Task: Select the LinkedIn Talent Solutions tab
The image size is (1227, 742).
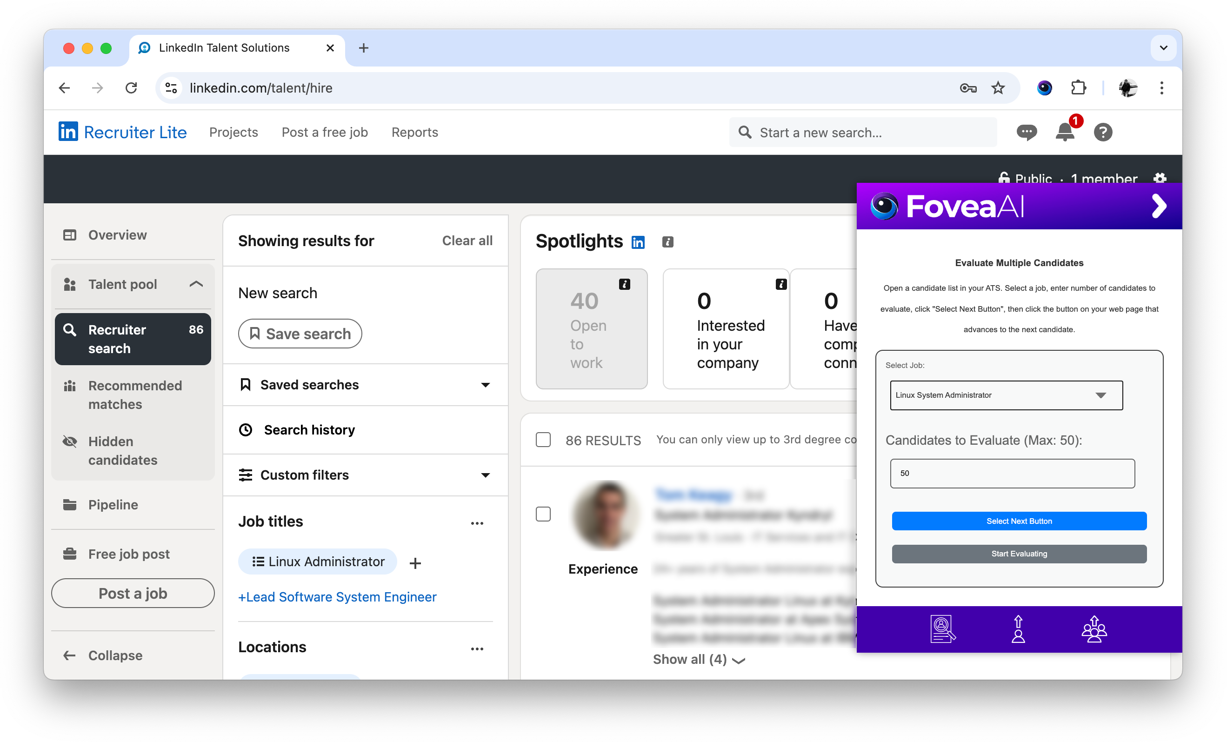Action: (x=237, y=48)
